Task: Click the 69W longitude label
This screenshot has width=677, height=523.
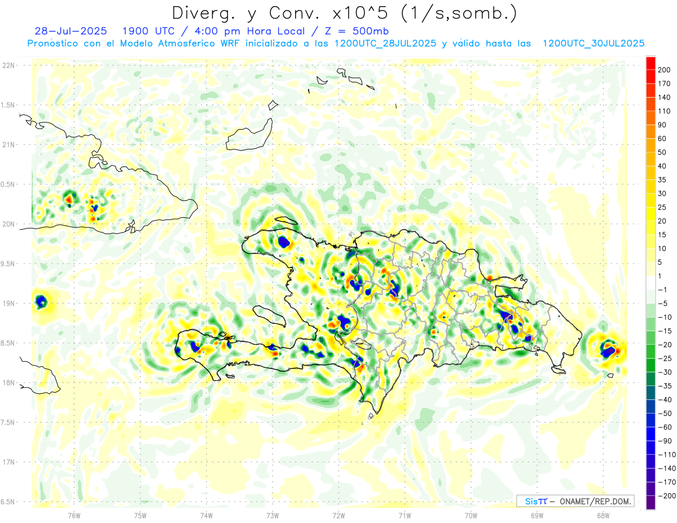Action: [x=537, y=515]
